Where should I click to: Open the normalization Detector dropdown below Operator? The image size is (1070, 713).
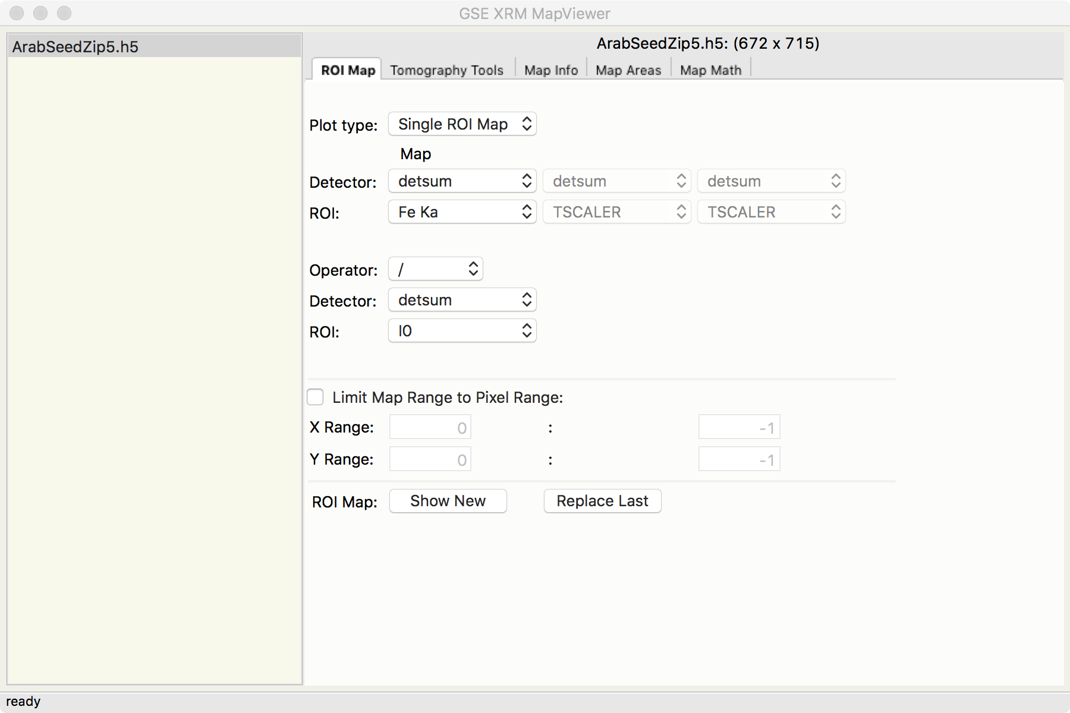(462, 300)
